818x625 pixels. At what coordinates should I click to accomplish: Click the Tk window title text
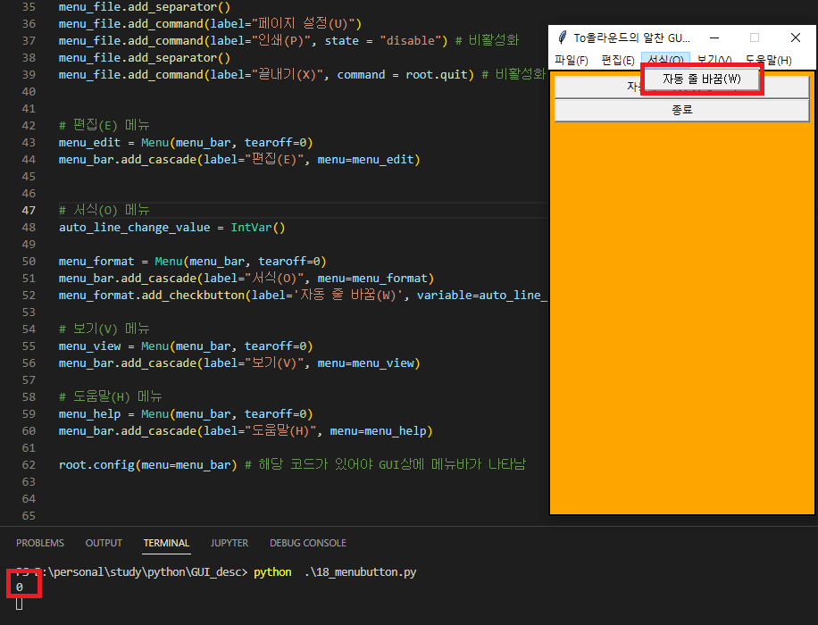click(631, 37)
